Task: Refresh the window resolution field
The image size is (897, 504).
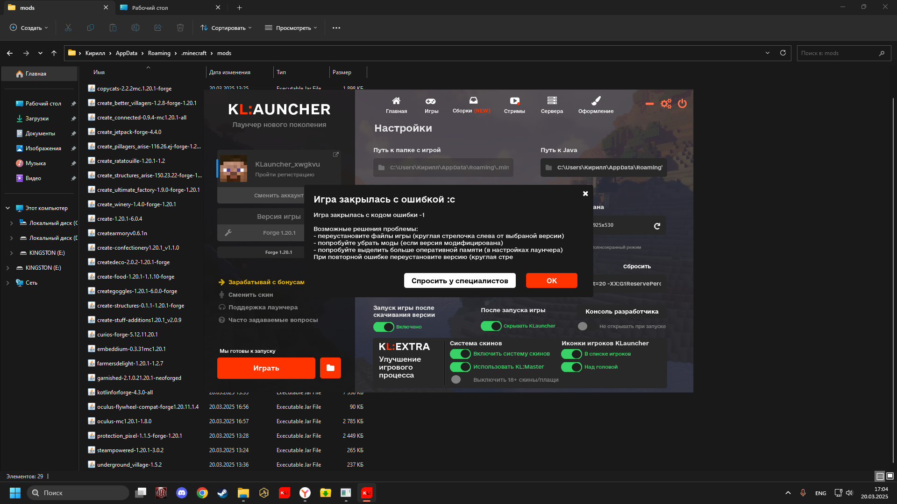Action: [657, 226]
